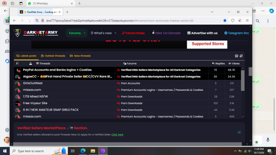Click the Supported Stores button
The width and height of the screenshot is (276, 155).
(207, 44)
